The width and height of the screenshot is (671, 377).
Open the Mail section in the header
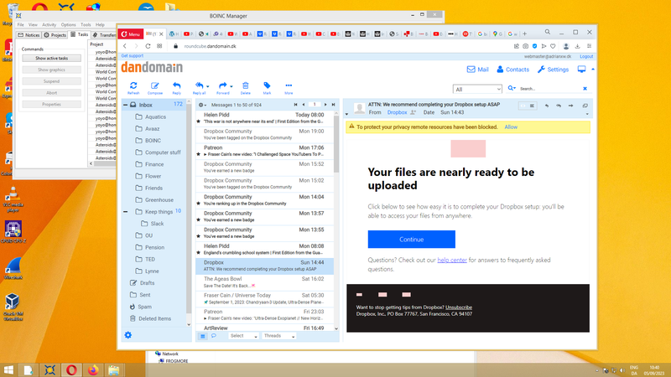[x=477, y=70]
